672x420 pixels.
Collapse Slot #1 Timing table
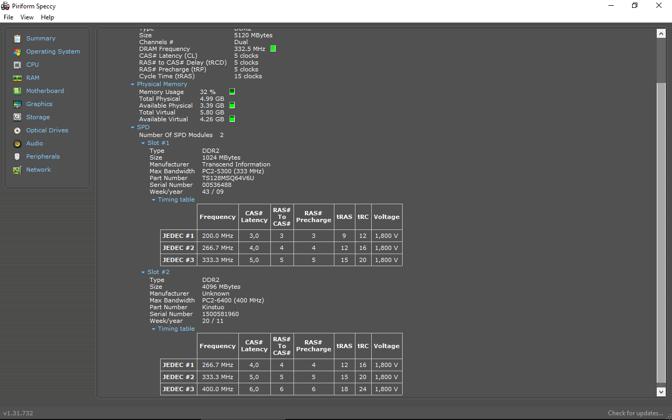tap(153, 200)
